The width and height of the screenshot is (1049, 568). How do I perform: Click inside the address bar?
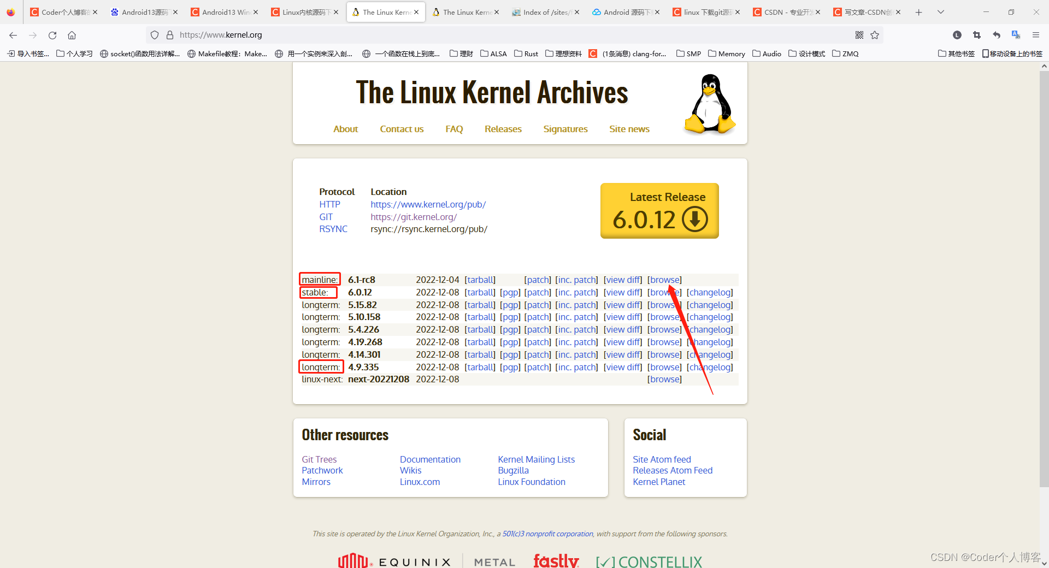(x=382, y=34)
